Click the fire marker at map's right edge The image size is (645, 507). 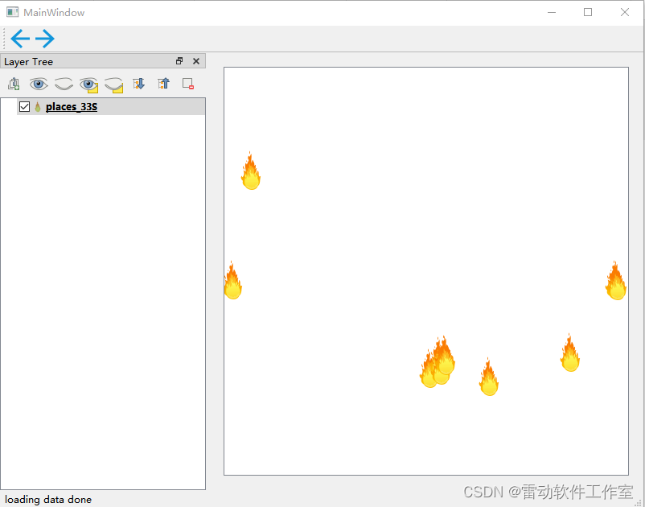[x=616, y=281]
